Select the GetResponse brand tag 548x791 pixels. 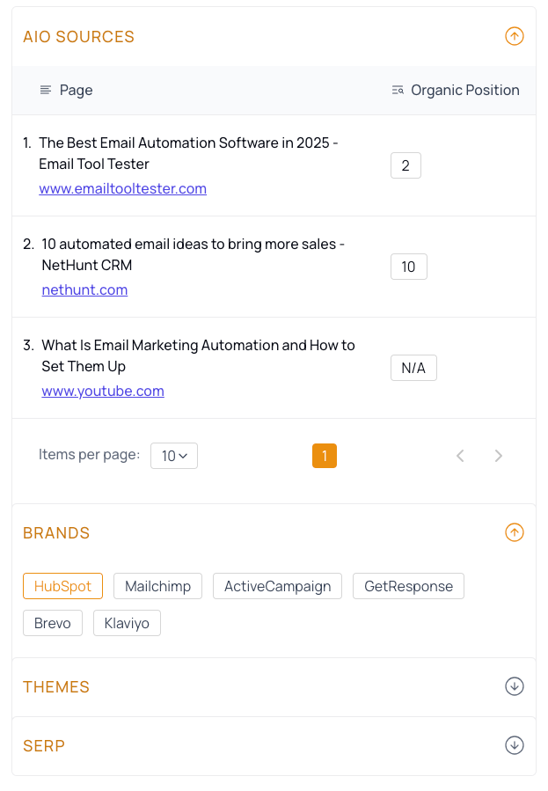pyautogui.click(x=408, y=586)
